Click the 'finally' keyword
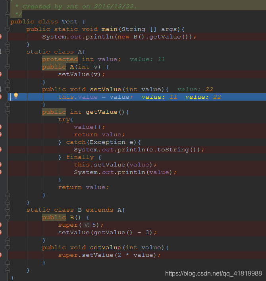This screenshot has height=281, width=266. pyautogui.click(x=80, y=157)
